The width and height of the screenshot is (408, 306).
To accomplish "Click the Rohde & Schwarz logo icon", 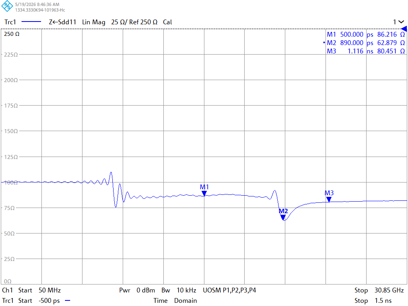I will (7, 6).
